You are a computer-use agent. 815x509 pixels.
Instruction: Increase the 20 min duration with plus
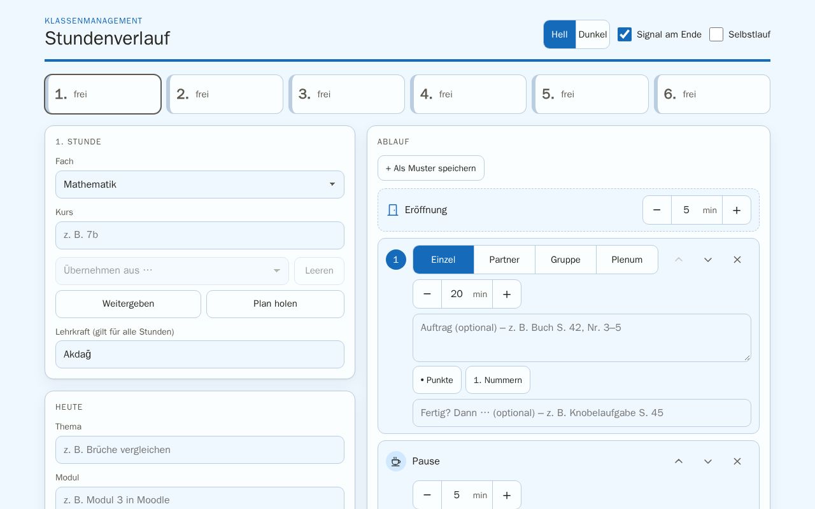[507, 294]
